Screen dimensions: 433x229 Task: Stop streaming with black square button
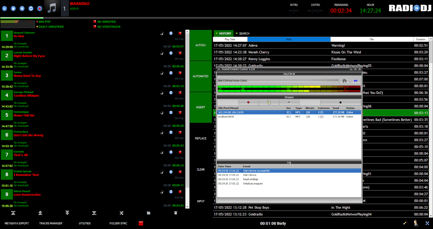tap(340, 102)
